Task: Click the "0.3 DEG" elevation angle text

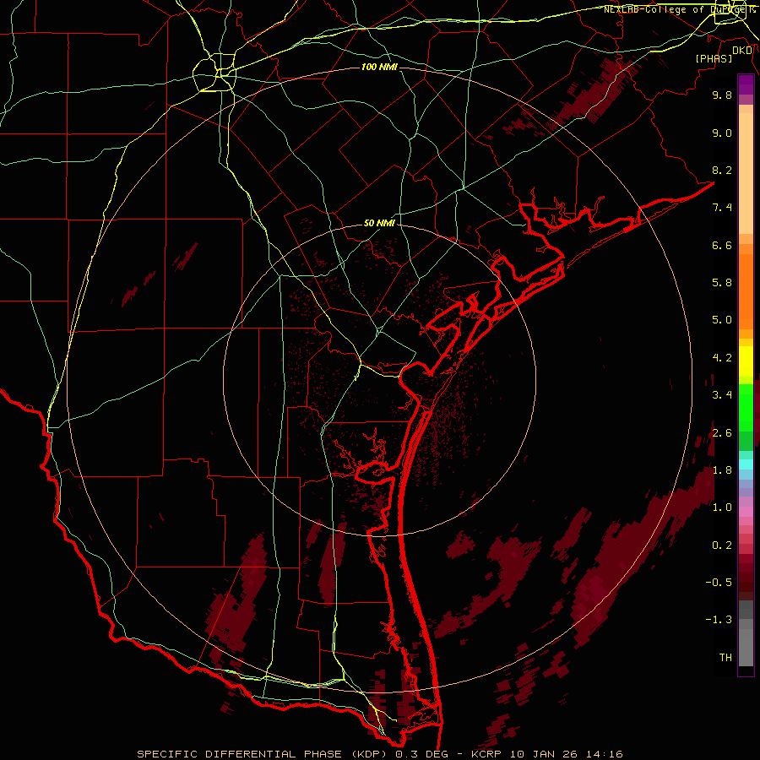Action: coord(421,754)
